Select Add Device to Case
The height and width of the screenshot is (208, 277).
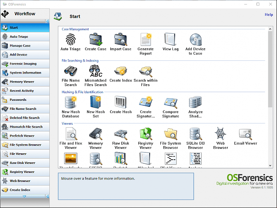[x=196, y=44]
